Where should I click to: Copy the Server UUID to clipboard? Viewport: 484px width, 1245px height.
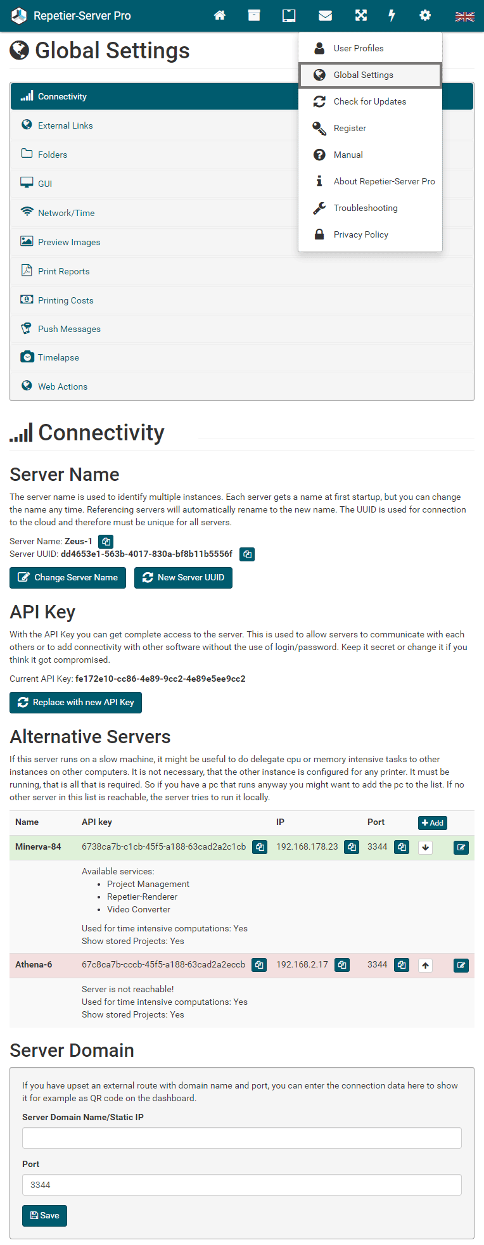click(x=248, y=554)
